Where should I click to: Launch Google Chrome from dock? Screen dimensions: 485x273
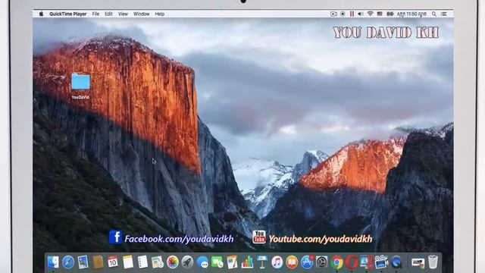(x=336, y=262)
